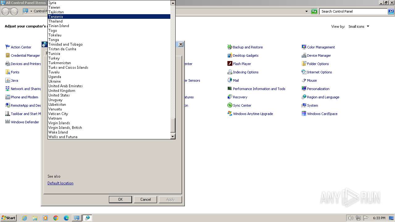Click the refresh icon beside address bar
This screenshot has height=222, width=395.
coord(314,11)
